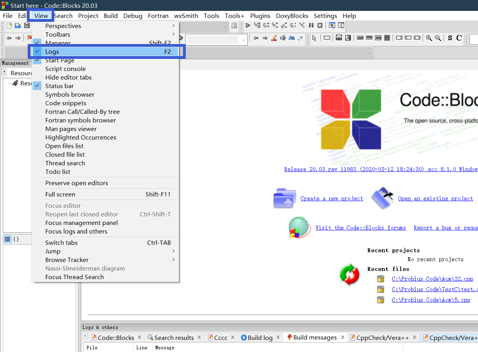The image size is (478, 352).
Task: Click the Highlight marker icon
Action: tap(274, 38)
